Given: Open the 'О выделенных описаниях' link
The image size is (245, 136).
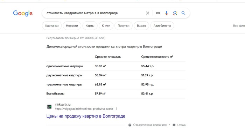Looking at the screenshot, I should click(150, 125).
